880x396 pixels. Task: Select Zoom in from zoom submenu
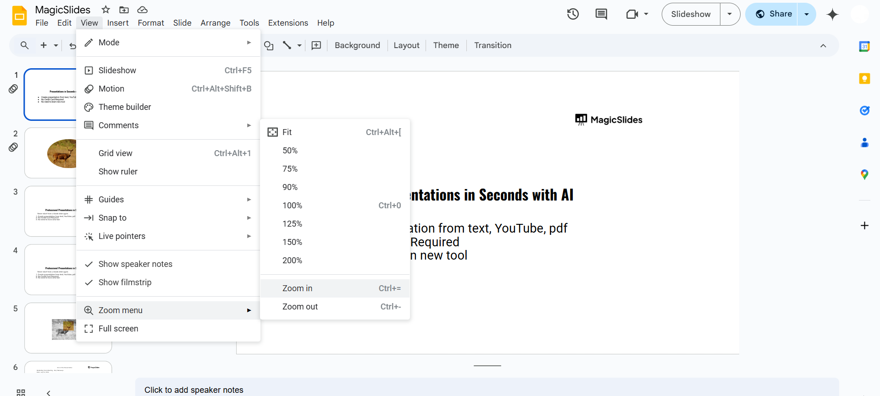coord(297,288)
